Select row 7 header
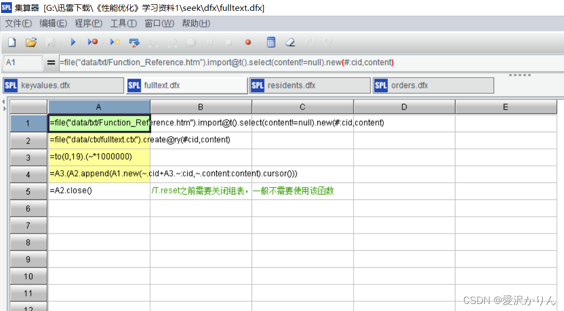 pos(28,225)
